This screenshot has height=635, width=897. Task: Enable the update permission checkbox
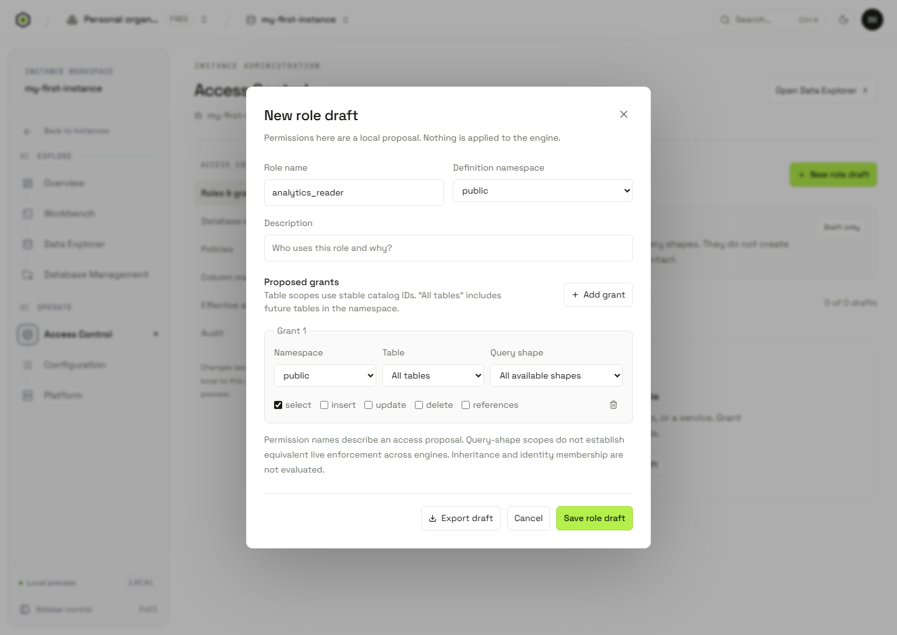[x=369, y=405]
